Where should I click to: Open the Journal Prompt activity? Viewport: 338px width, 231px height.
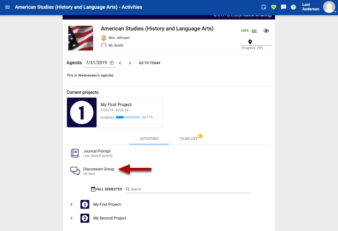(97, 151)
